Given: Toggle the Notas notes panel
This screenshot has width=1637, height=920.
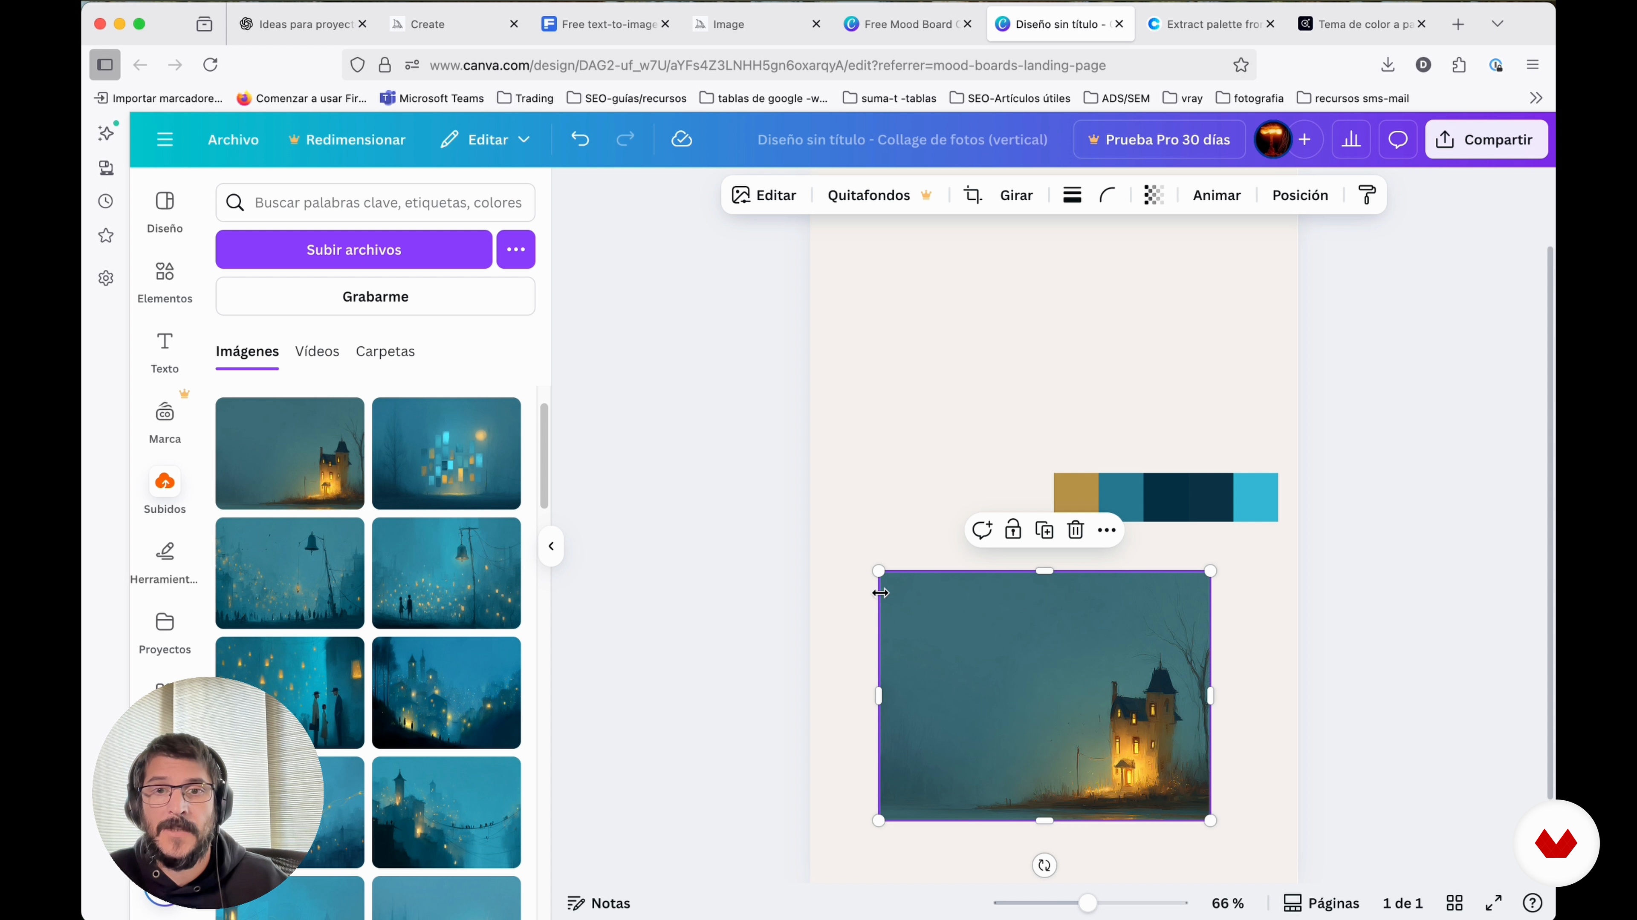Looking at the screenshot, I should [599, 903].
